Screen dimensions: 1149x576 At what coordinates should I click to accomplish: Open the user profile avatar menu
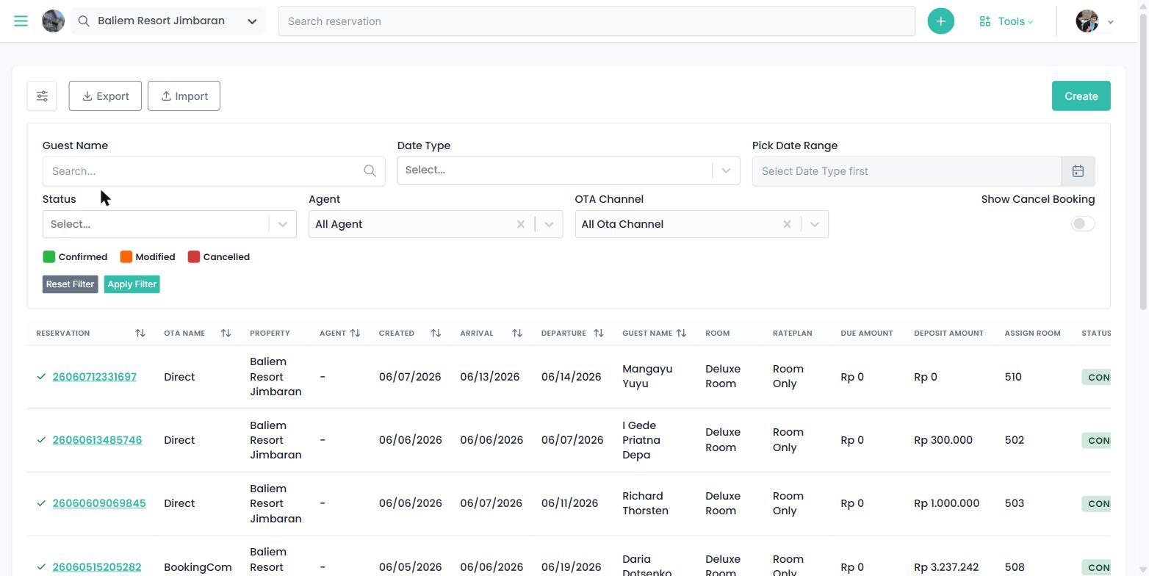(x=1087, y=21)
